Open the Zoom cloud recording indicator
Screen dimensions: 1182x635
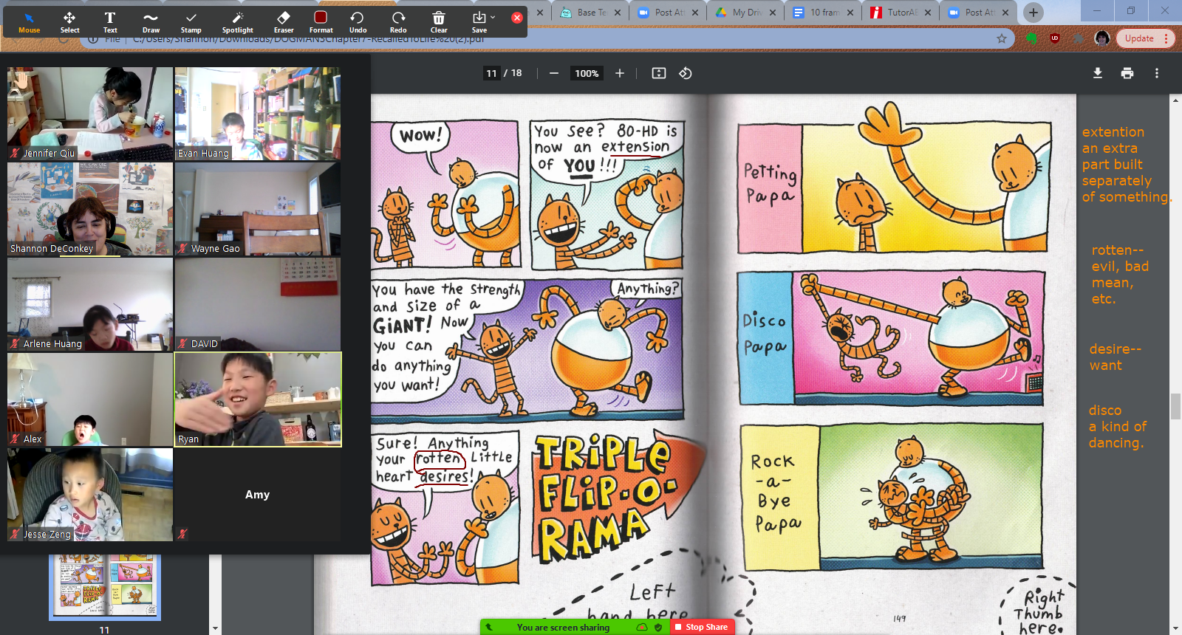pos(642,627)
